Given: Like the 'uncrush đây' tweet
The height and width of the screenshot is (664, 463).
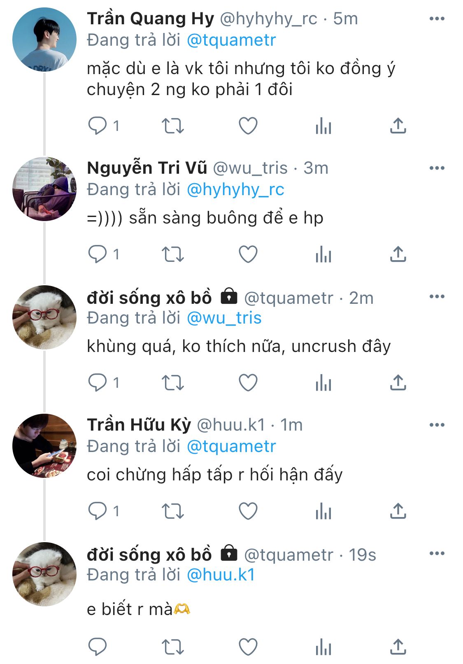Looking at the screenshot, I should pyautogui.click(x=248, y=383).
